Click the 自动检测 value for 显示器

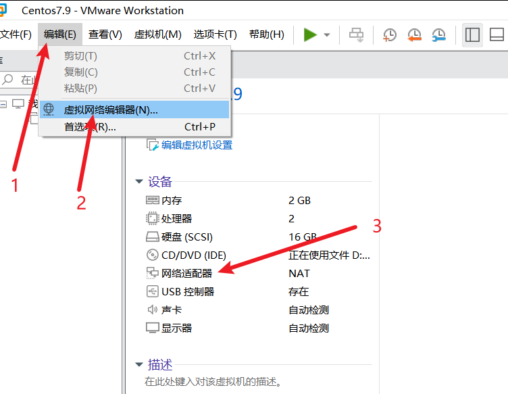[x=309, y=328]
